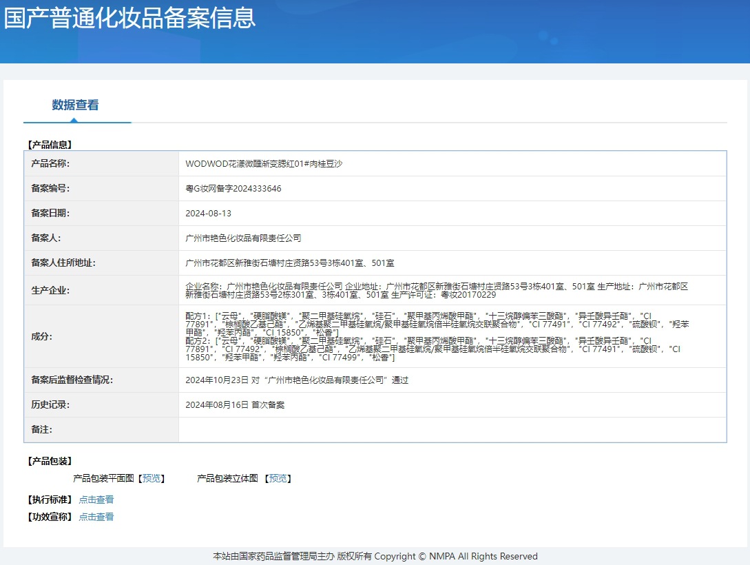
Task: Select the 配方1 ingredient list
Action: pos(437,325)
